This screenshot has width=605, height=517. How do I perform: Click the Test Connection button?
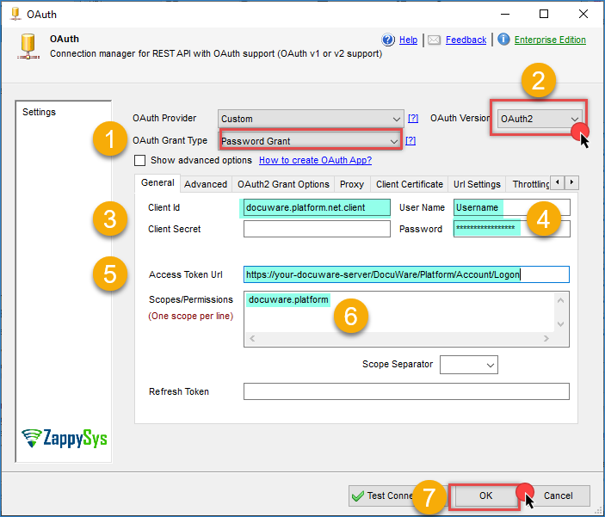(x=381, y=495)
